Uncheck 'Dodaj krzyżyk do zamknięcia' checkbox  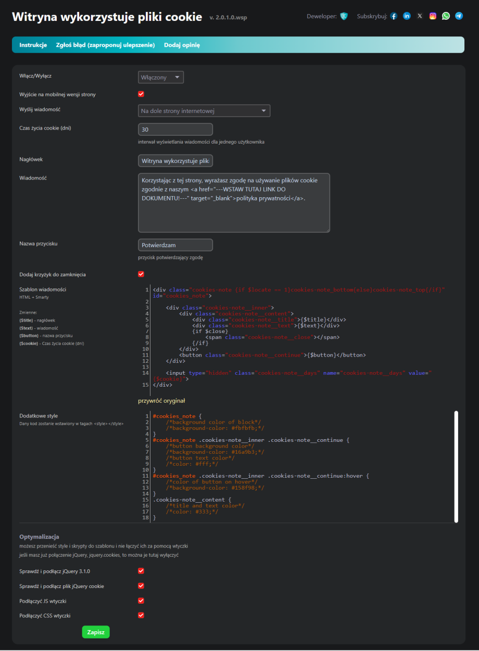(x=141, y=274)
